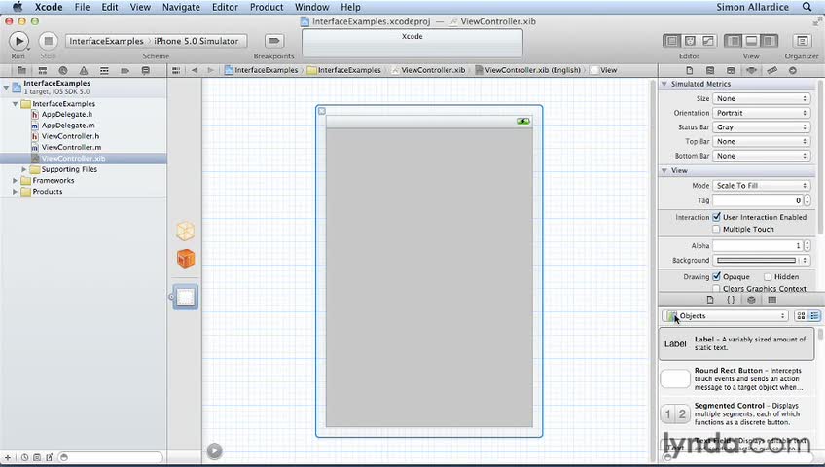
Task: Show the Issue navigator tab icon
Action: [84, 70]
